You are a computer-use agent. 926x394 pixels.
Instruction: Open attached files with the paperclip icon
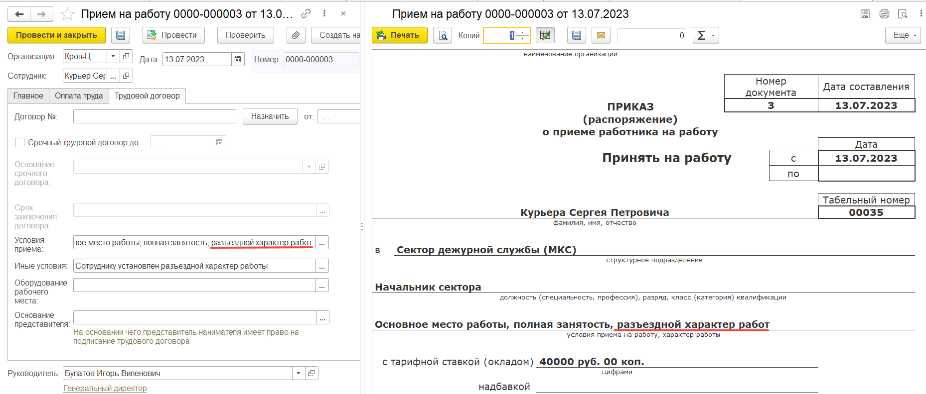tap(296, 35)
